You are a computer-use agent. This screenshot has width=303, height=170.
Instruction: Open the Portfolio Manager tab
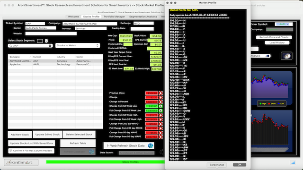pyautogui.click(x=114, y=17)
